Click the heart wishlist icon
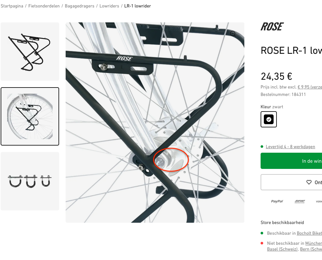This screenshot has width=322, height=260. 309,182
